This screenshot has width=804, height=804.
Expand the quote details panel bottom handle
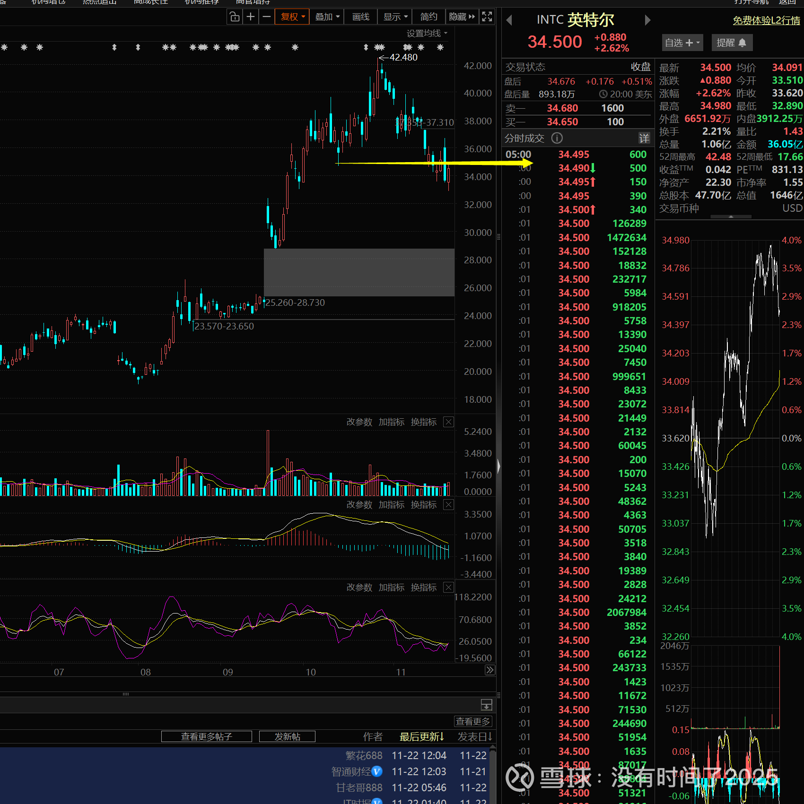731,216
